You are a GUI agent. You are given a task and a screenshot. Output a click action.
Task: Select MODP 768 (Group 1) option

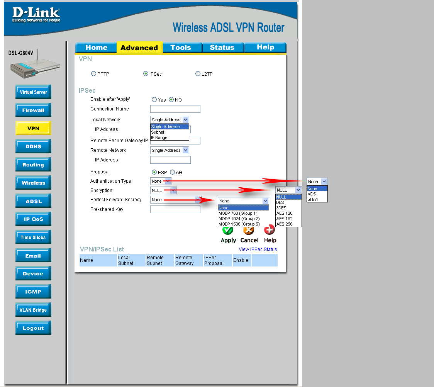(243, 213)
